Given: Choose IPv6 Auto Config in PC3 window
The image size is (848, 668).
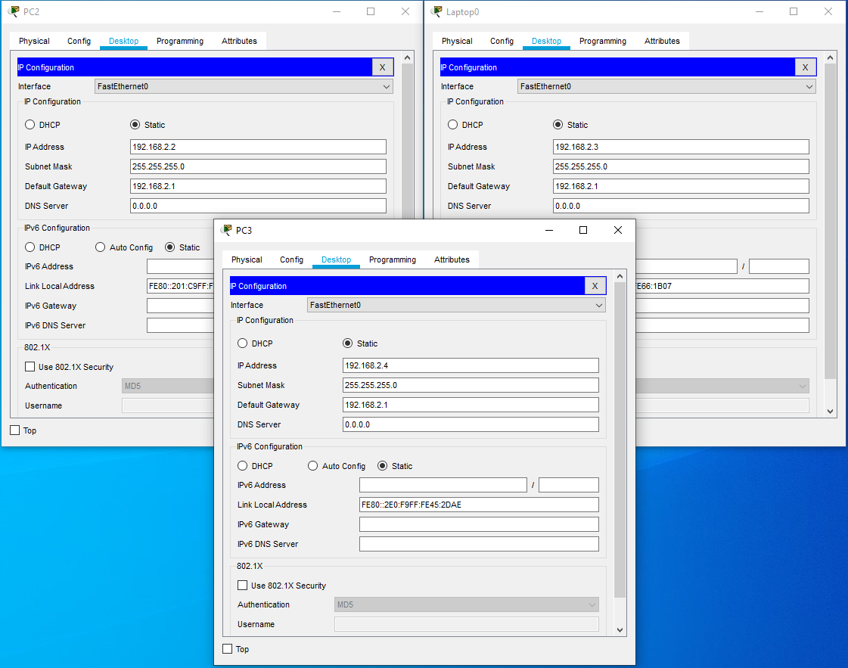Looking at the screenshot, I should click(x=312, y=466).
